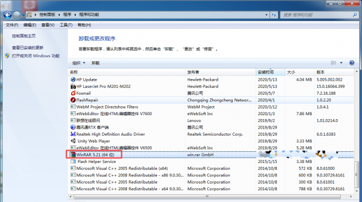Click the 联想在线顾问 icon
362x202 pixels.
(73, 120)
